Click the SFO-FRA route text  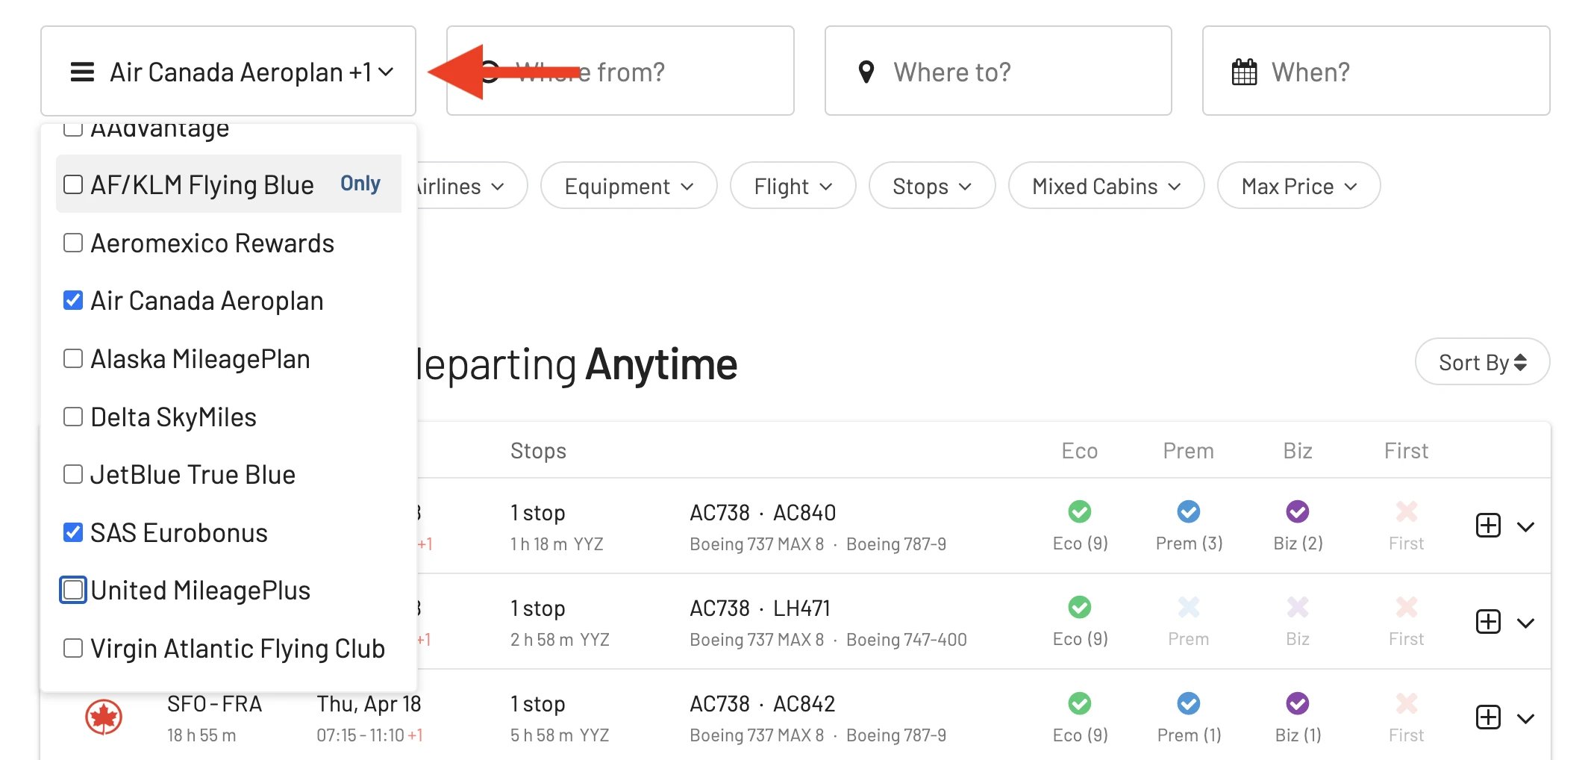(x=215, y=704)
